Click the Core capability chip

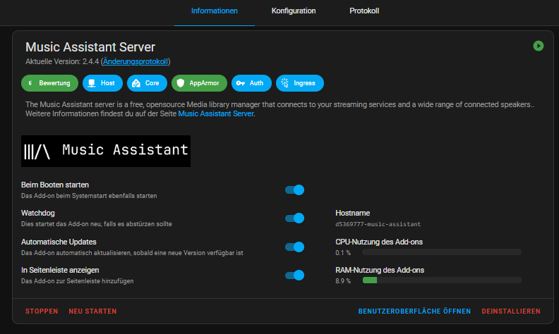point(146,83)
